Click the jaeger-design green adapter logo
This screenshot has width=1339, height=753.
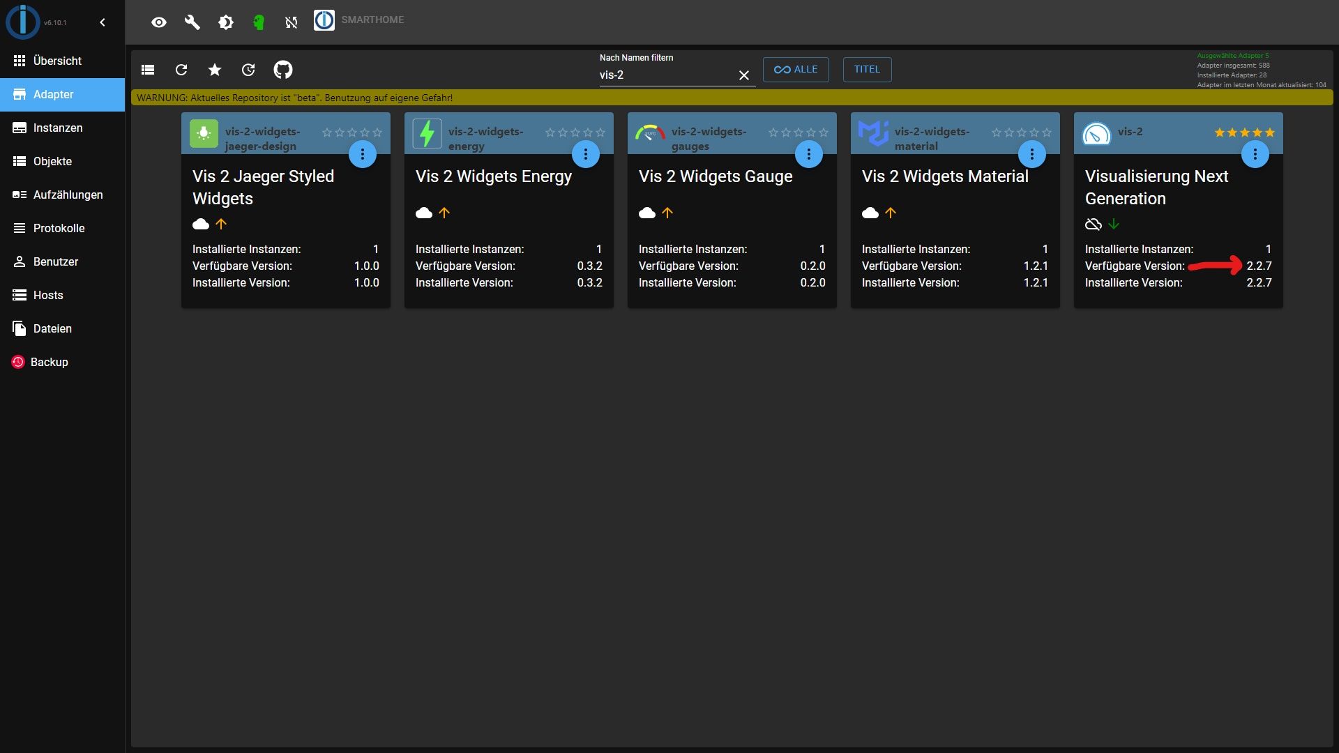pos(204,133)
